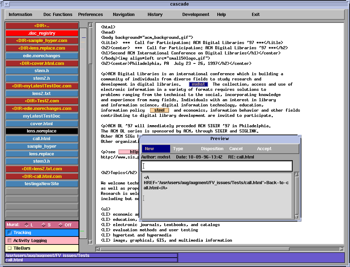
Task: Select the testingaNewSite file
Action: click(42, 184)
